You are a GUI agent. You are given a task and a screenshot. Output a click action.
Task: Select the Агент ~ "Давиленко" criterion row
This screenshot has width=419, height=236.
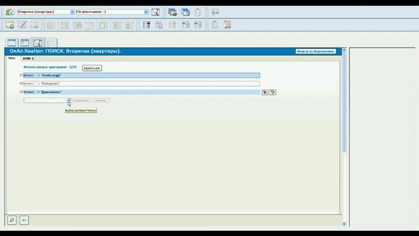[x=141, y=92]
